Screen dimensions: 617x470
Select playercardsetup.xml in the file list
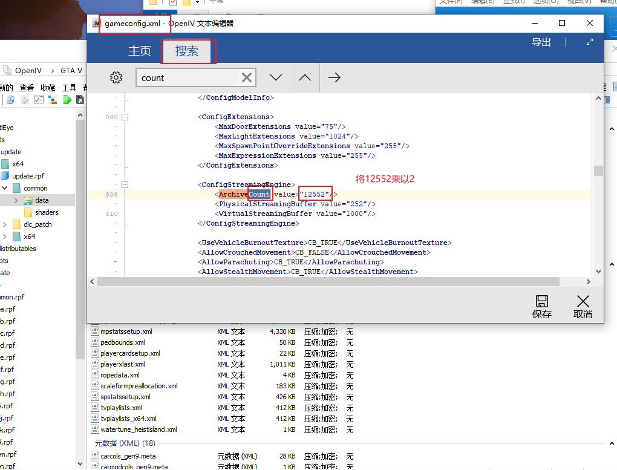[x=130, y=353]
